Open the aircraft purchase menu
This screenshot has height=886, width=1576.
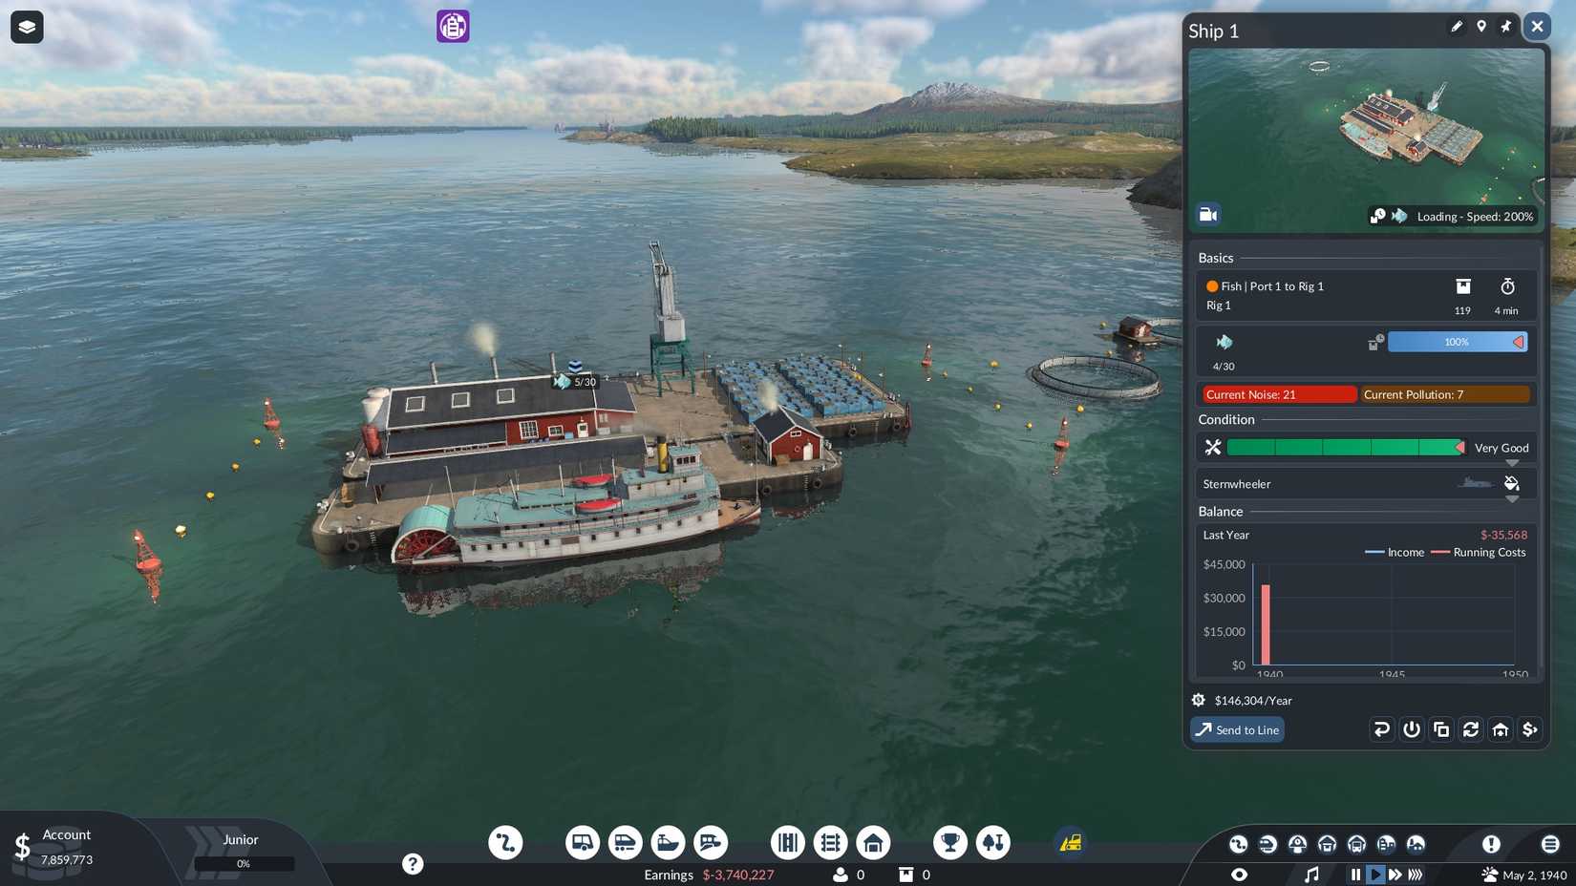[x=711, y=842]
